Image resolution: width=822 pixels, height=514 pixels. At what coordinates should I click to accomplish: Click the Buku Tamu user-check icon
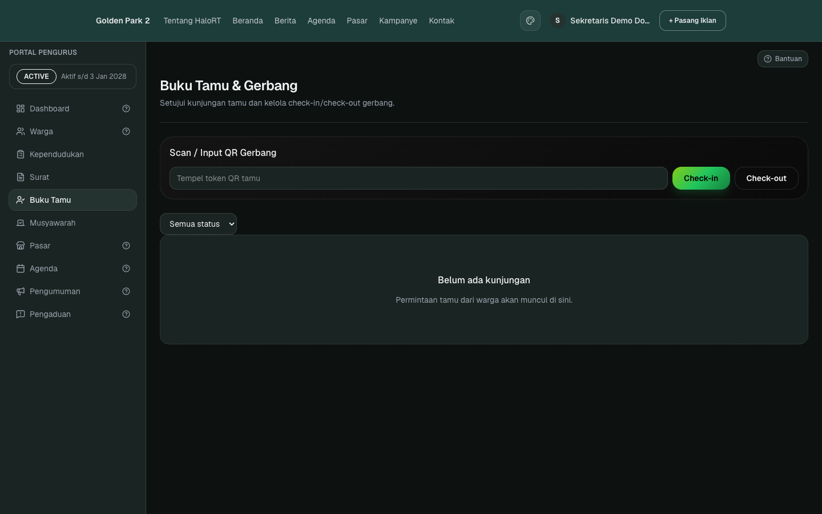click(x=21, y=200)
